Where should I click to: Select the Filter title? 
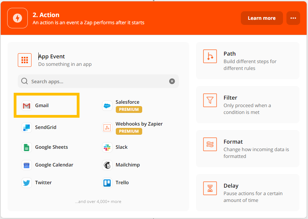(x=231, y=98)
